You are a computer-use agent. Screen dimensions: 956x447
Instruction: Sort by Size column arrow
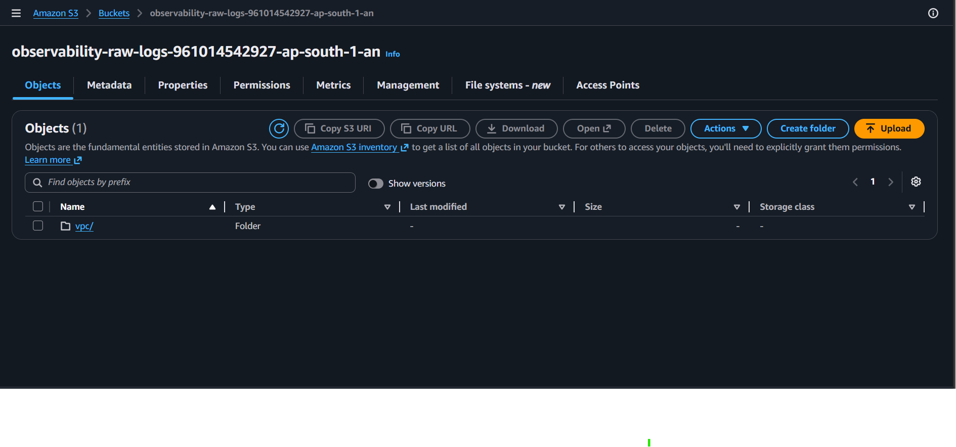pyautogui.click(x=737, y=207)
